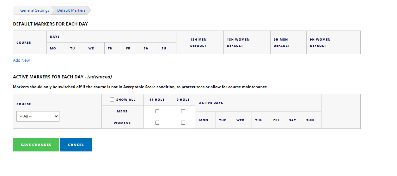
Task: Select the 9H Women Default column header
Action: point(320,43)
